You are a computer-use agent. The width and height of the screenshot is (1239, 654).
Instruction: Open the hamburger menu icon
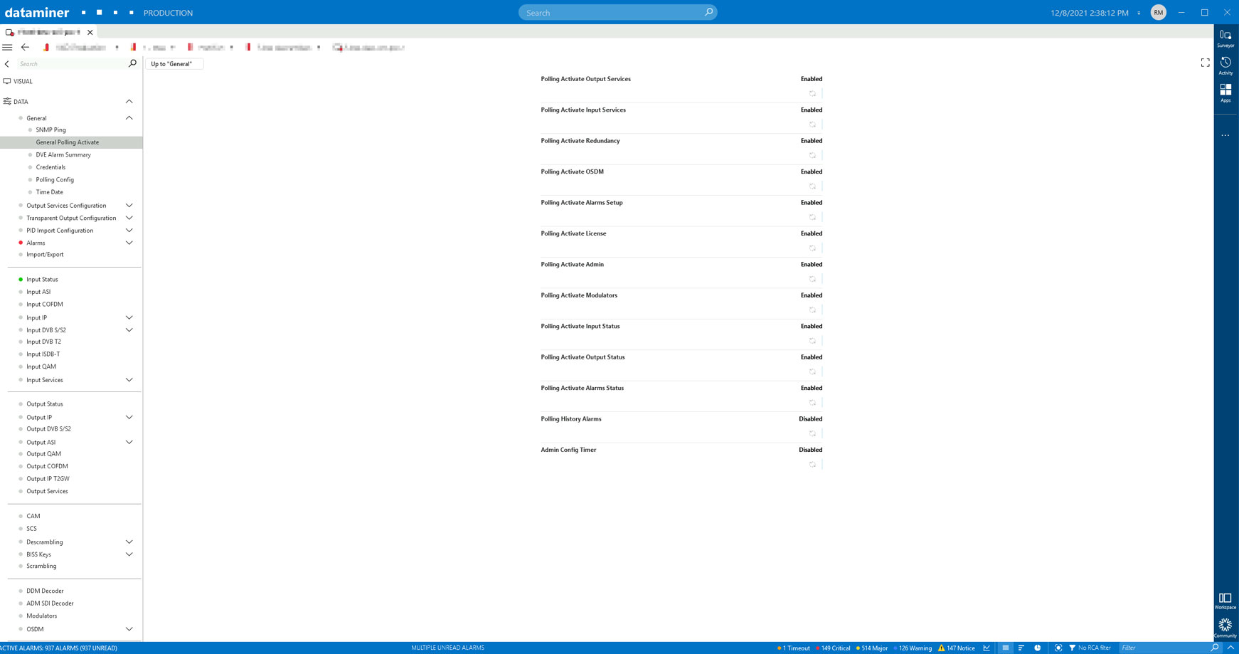(x=7, y=48)
